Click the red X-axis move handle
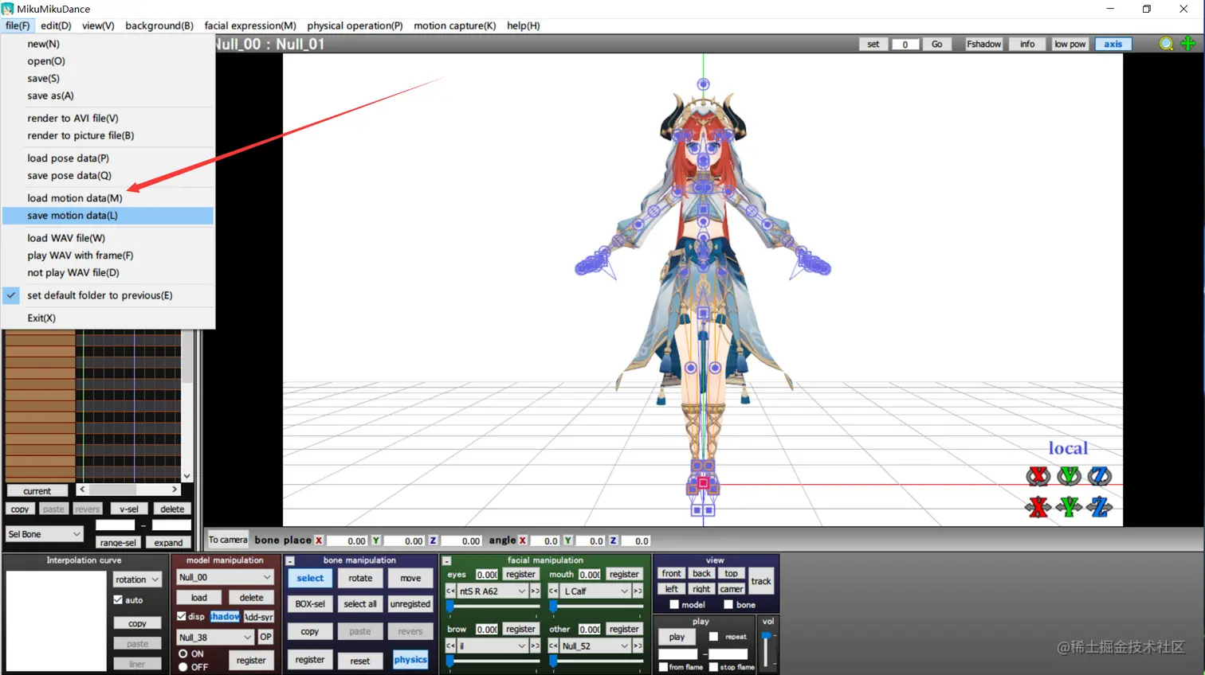The image size is (1205, 675). coord(1038,506)
